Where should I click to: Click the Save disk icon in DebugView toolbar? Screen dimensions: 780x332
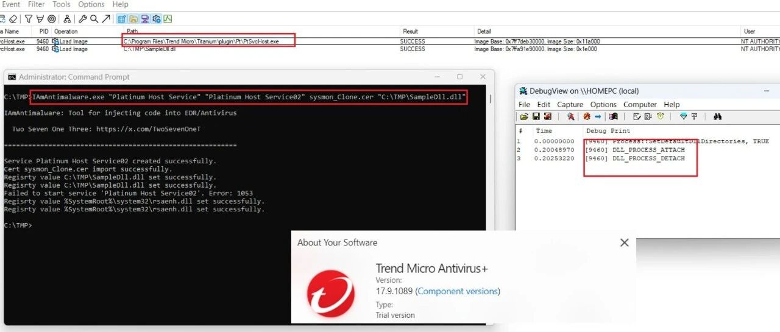[536, 116]
